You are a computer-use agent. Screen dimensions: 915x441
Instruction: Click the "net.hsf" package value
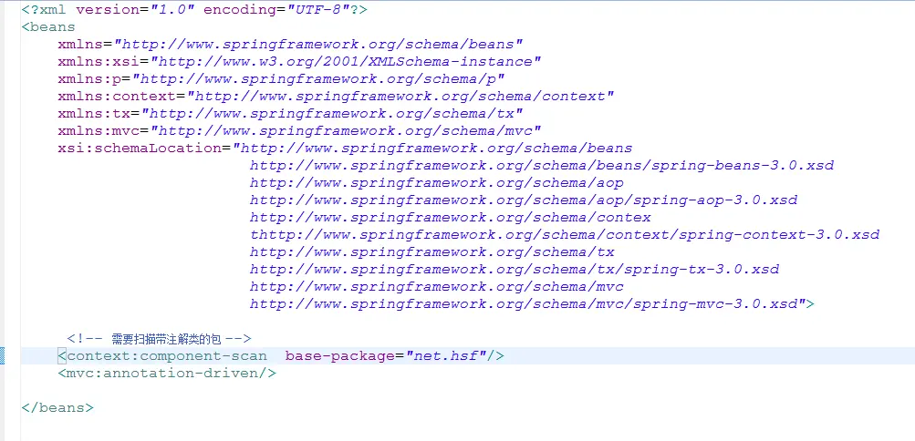(446, 356)
